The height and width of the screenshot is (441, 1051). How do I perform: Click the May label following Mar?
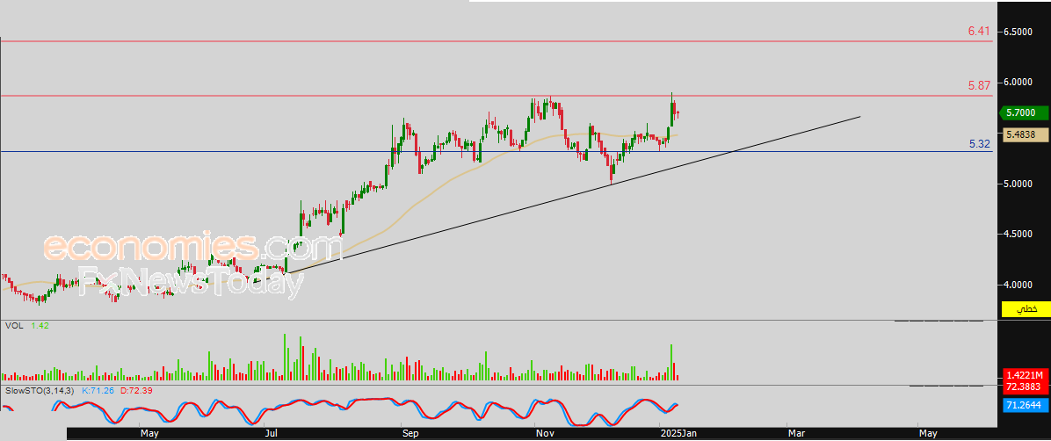(928, 434)
